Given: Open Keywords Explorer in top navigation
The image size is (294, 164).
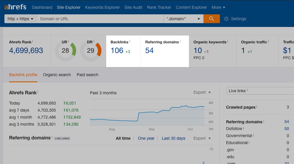Looking at the screenshot, I should tap(102, 8).
